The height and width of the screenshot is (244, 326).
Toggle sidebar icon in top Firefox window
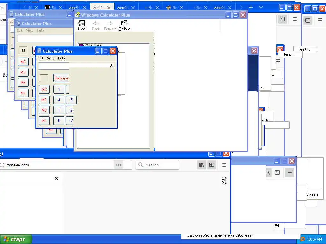[x=282, y=19]
